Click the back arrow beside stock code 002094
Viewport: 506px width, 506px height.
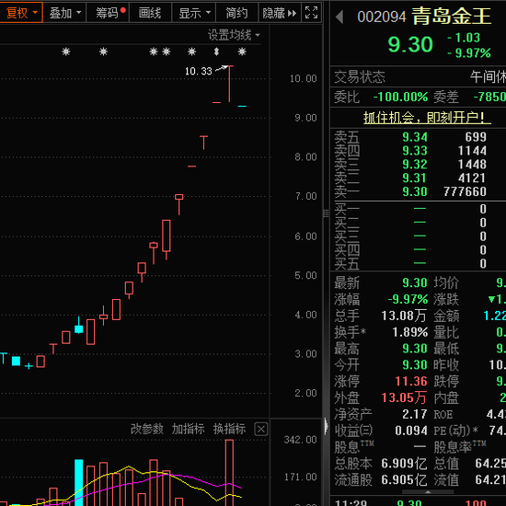pyautogui.click(x=339, y=17)
